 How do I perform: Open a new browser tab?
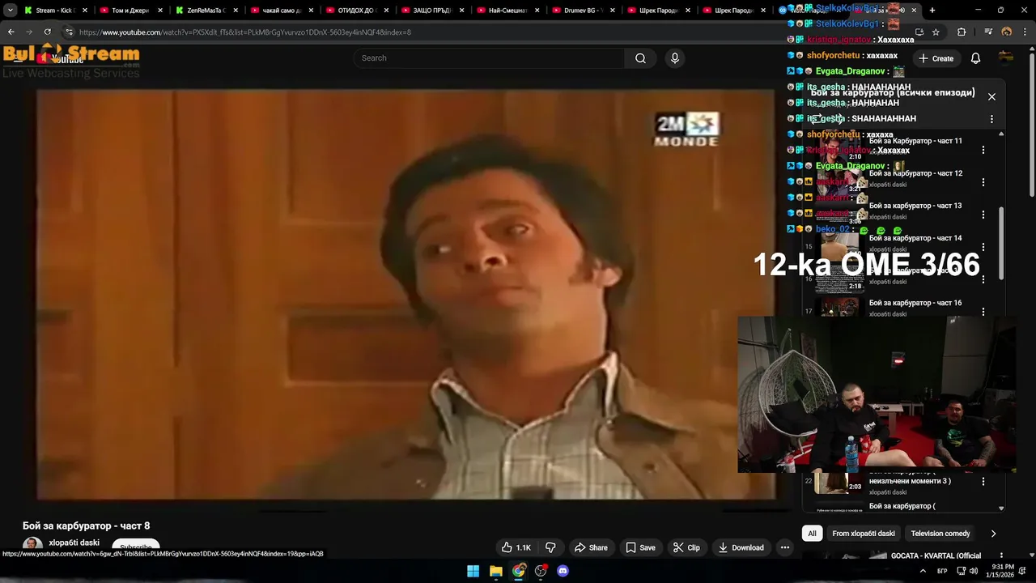tap(932, 11)
